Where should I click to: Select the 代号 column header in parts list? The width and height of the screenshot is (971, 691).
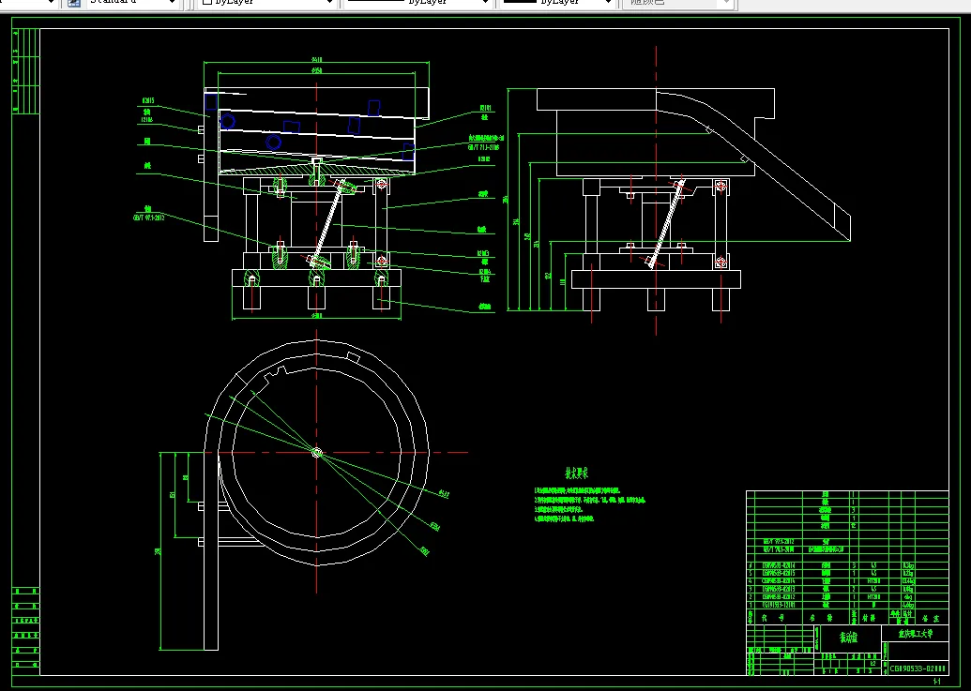tap(772, 618)
